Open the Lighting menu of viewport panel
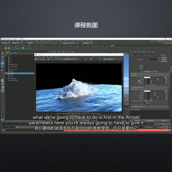Image resolution: width=172 pixels, height=172 pixels. 59,52
